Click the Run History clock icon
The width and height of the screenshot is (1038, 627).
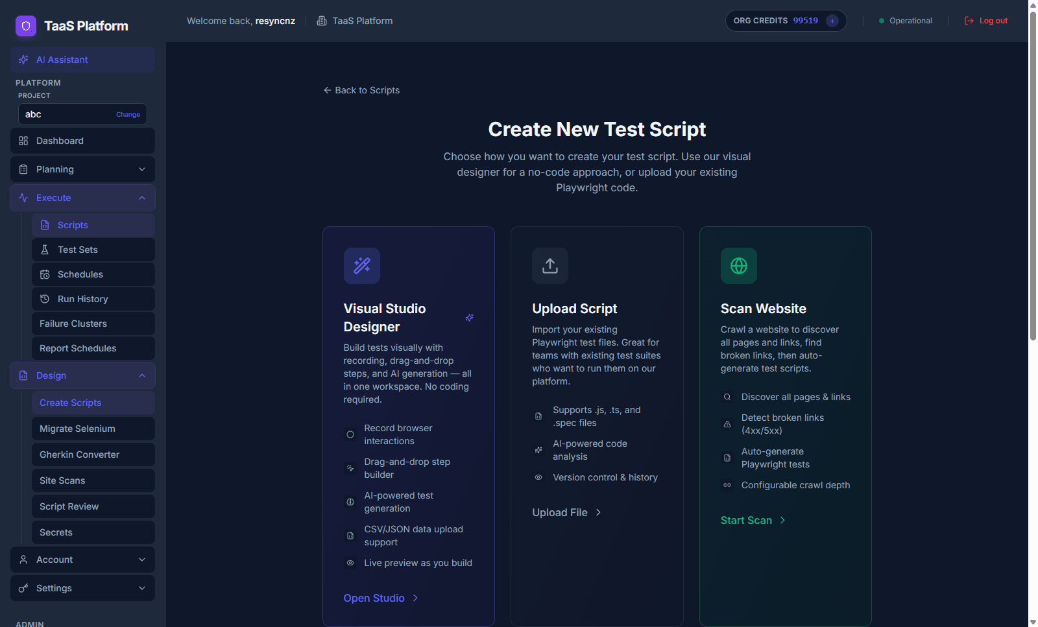(x=45, y=299)
